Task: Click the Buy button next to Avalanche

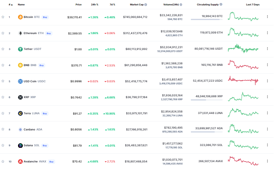Action: [x=51, y=162]
